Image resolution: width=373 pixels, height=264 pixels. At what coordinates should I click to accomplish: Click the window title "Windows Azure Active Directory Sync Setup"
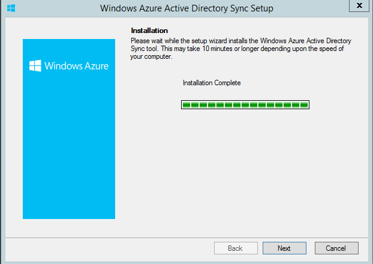tap(186, 8)
